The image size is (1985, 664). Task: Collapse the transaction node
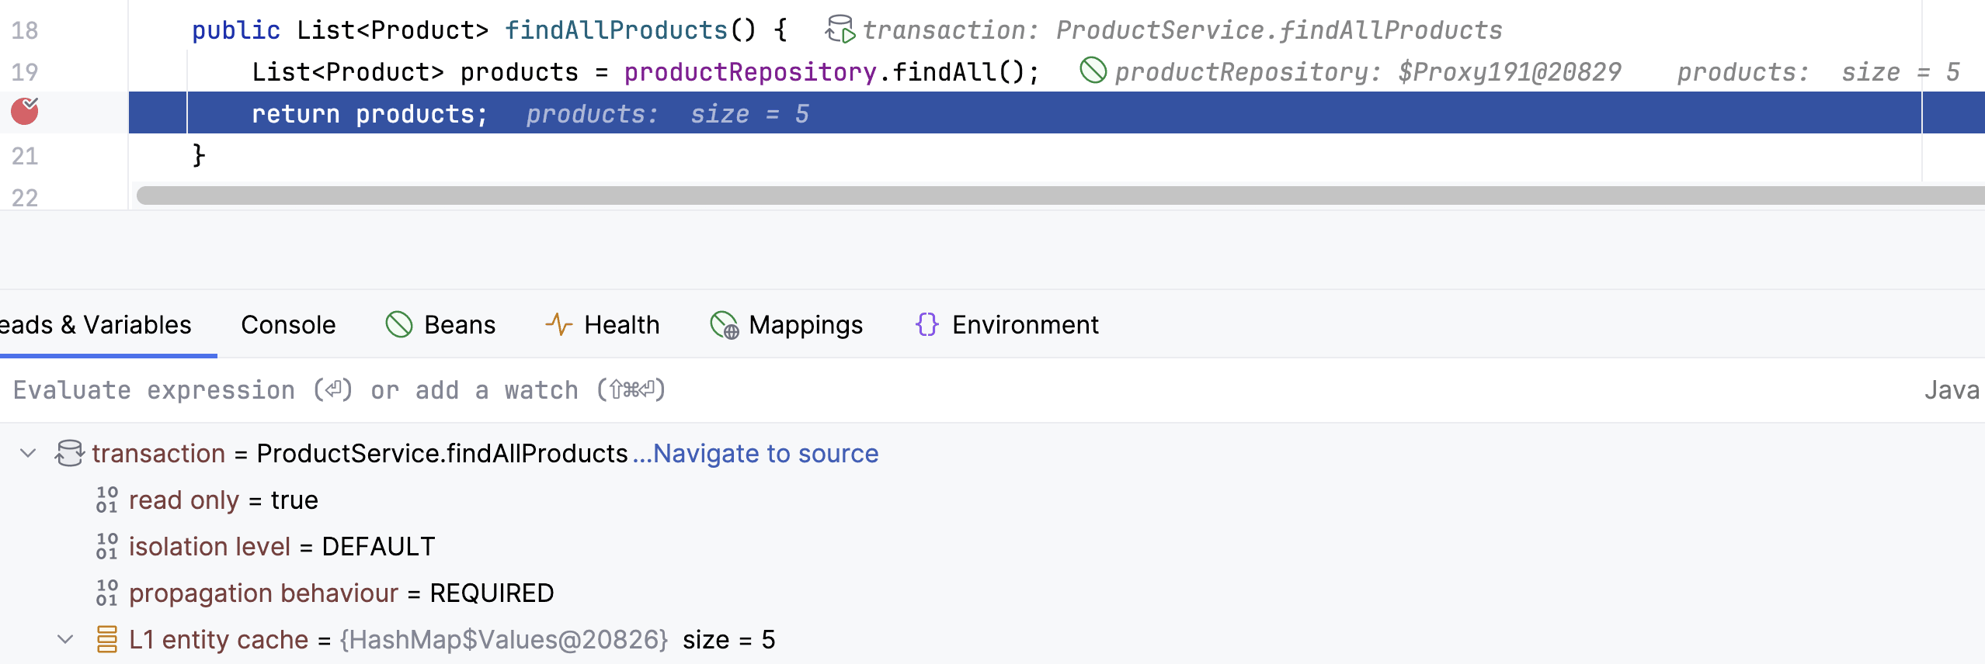point(28,453)
